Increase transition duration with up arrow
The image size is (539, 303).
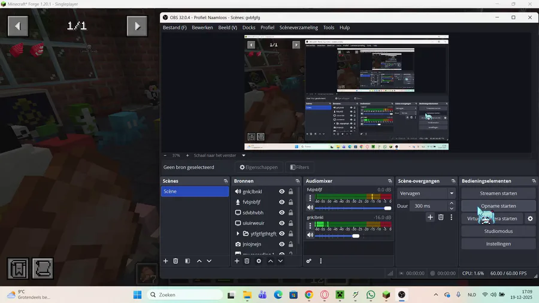452,204
